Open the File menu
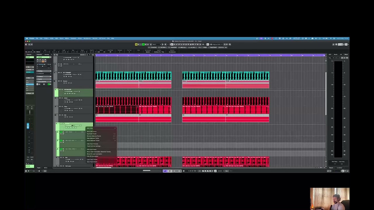 click(x=37, y=38)
